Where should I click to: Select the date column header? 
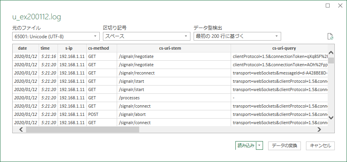[x=26, y=48]
